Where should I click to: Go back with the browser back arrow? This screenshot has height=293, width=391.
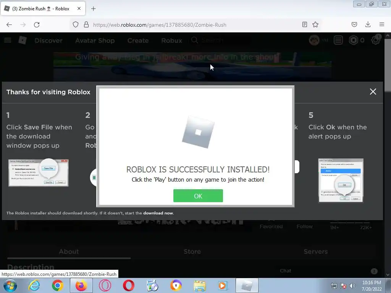pos(9,25)
